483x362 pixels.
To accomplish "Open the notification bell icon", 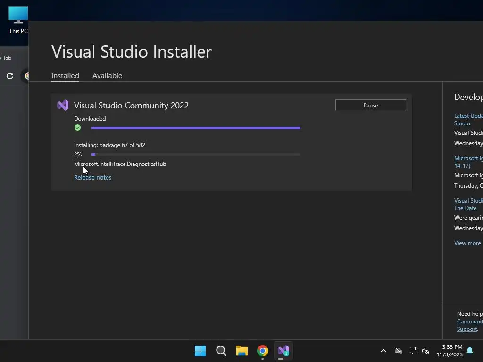I will coord(470,351).
